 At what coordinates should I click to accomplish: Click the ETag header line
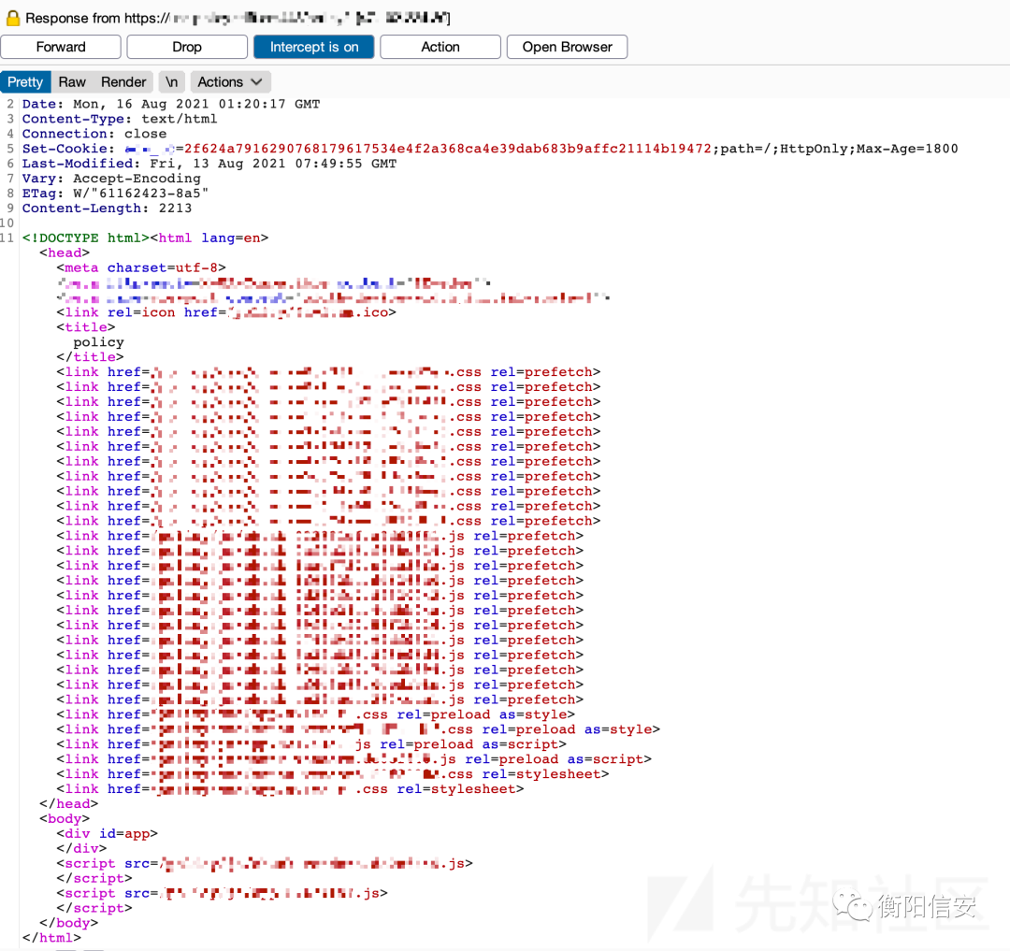[115, 194]
